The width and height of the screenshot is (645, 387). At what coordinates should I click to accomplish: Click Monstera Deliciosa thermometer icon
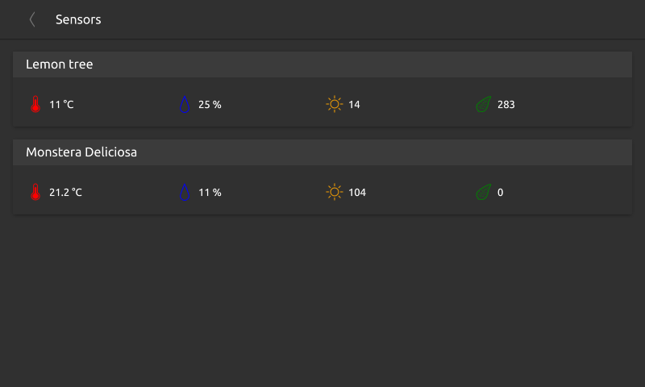click(35, 192)
